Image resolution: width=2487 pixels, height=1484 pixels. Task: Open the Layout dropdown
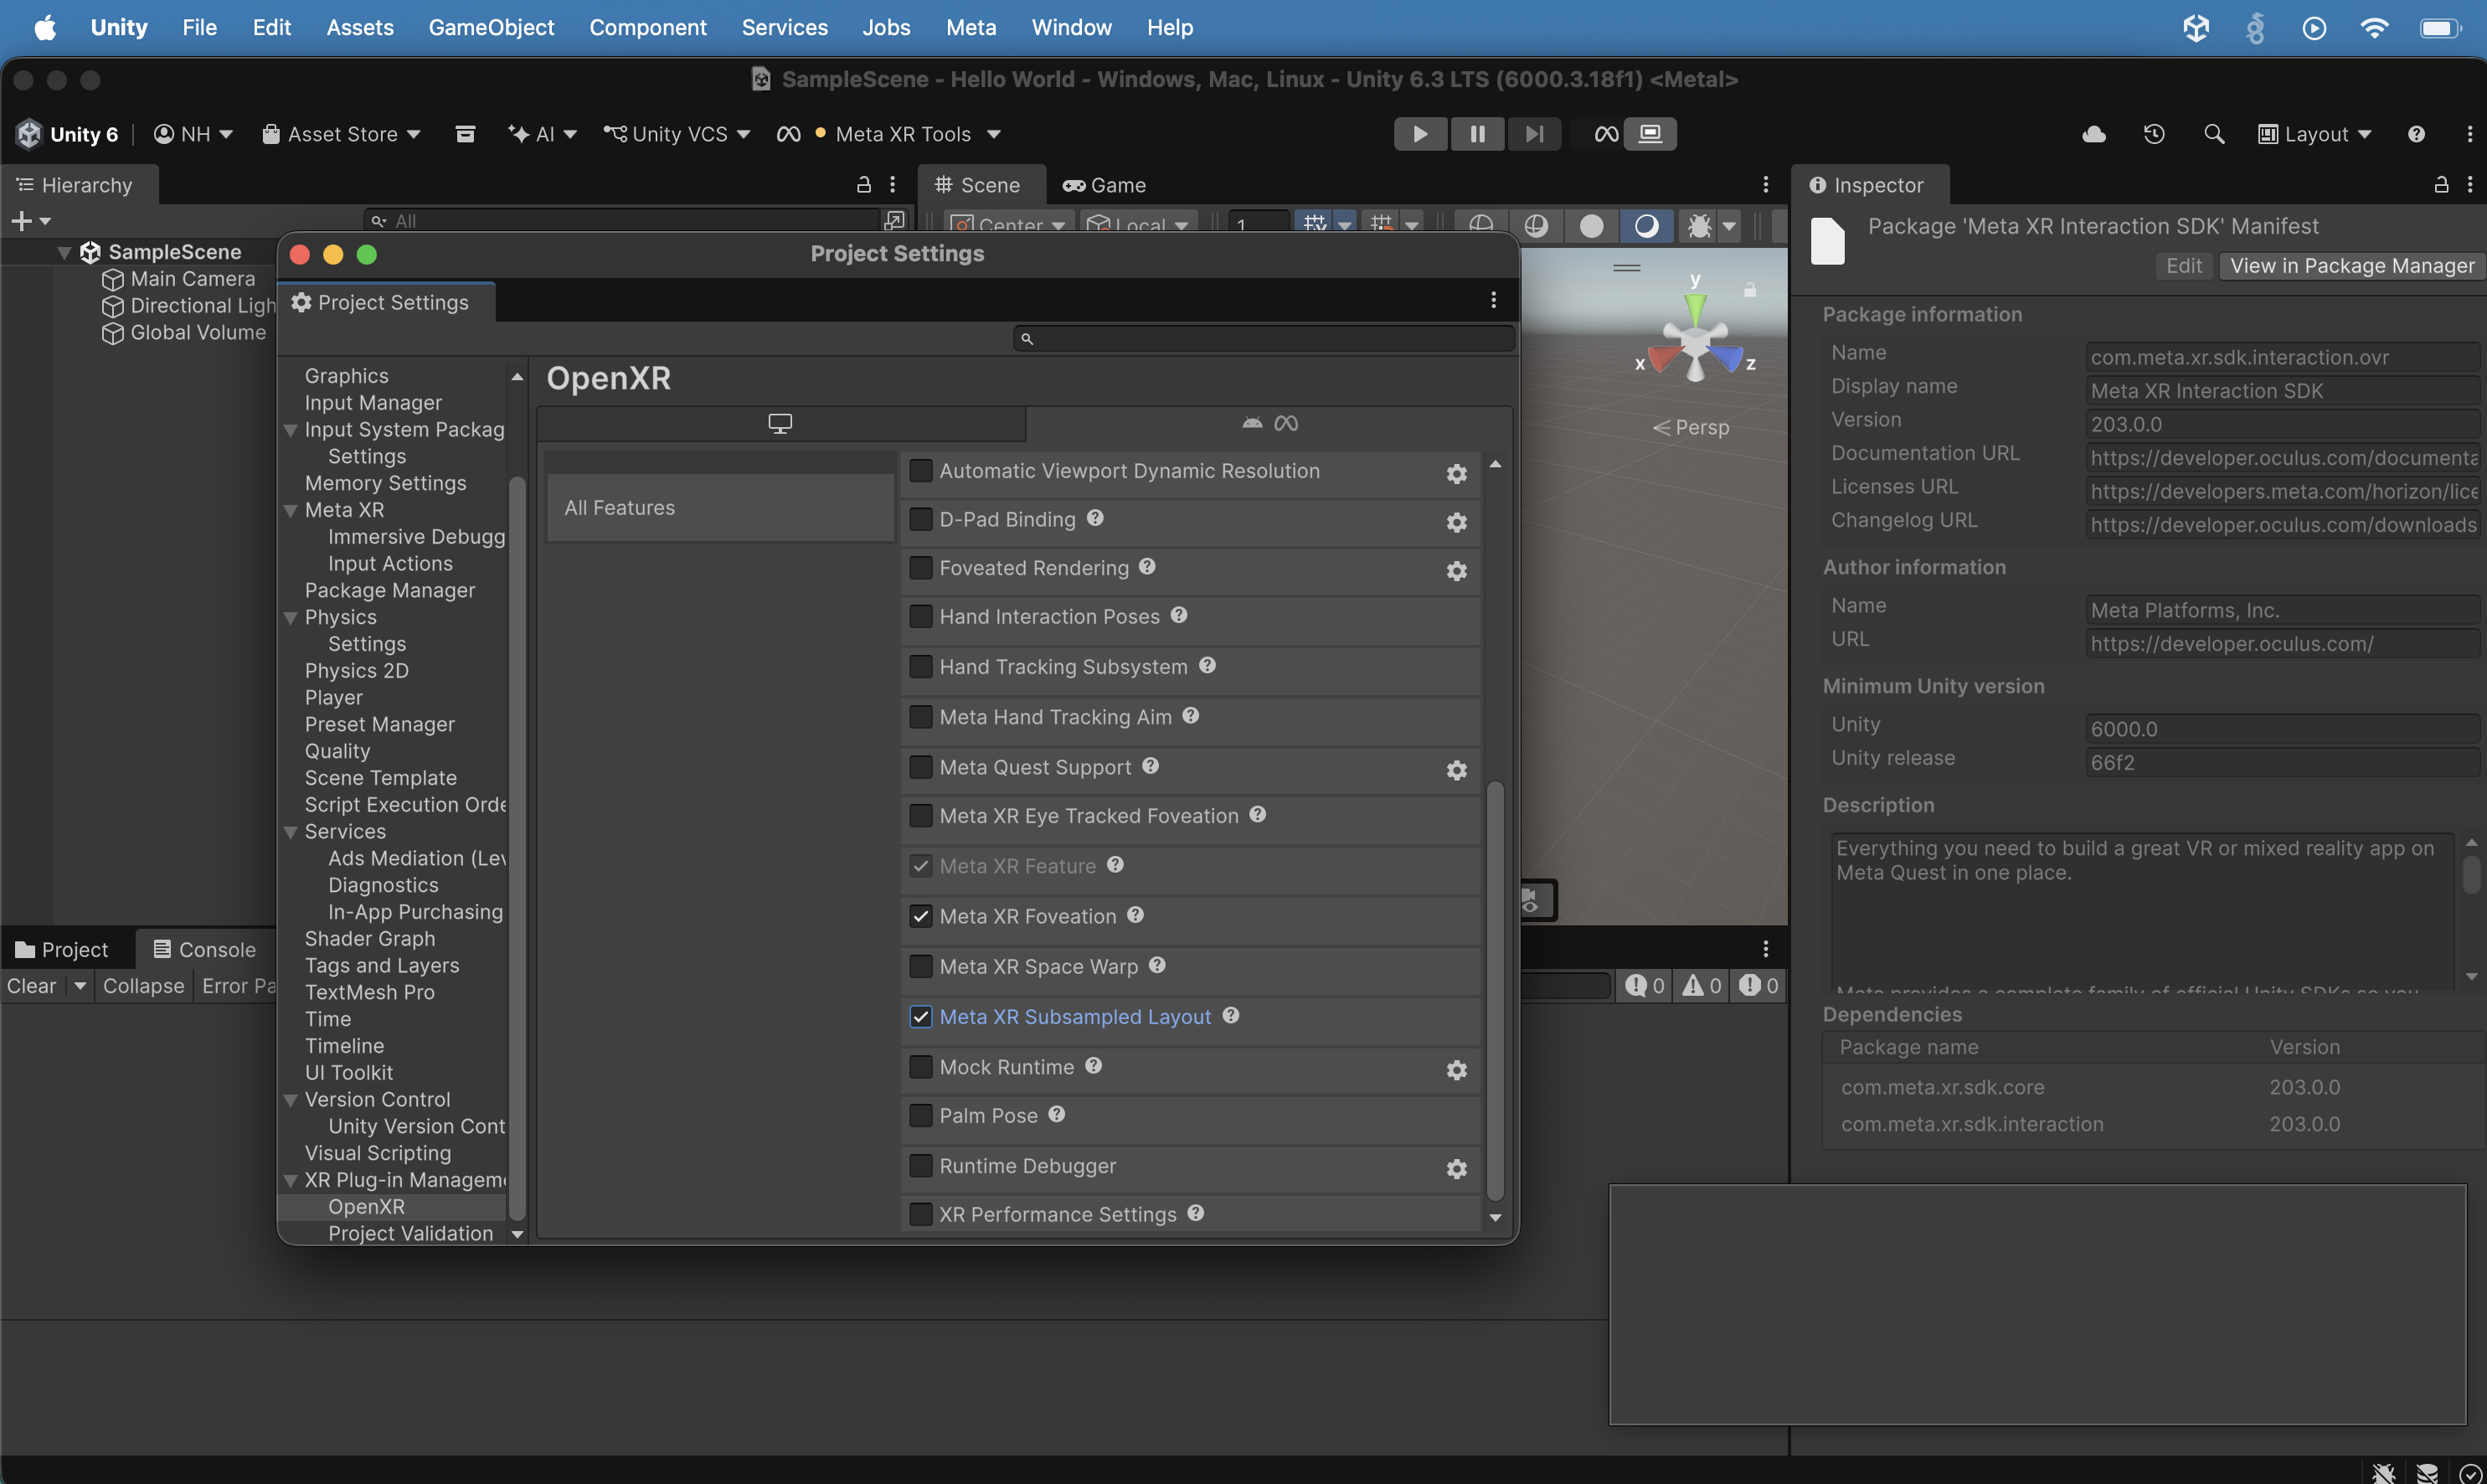click(2315, 134)
